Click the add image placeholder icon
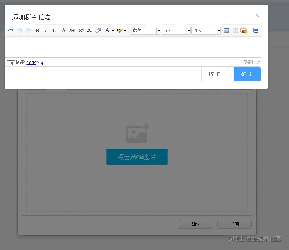 tap(137, 133)
